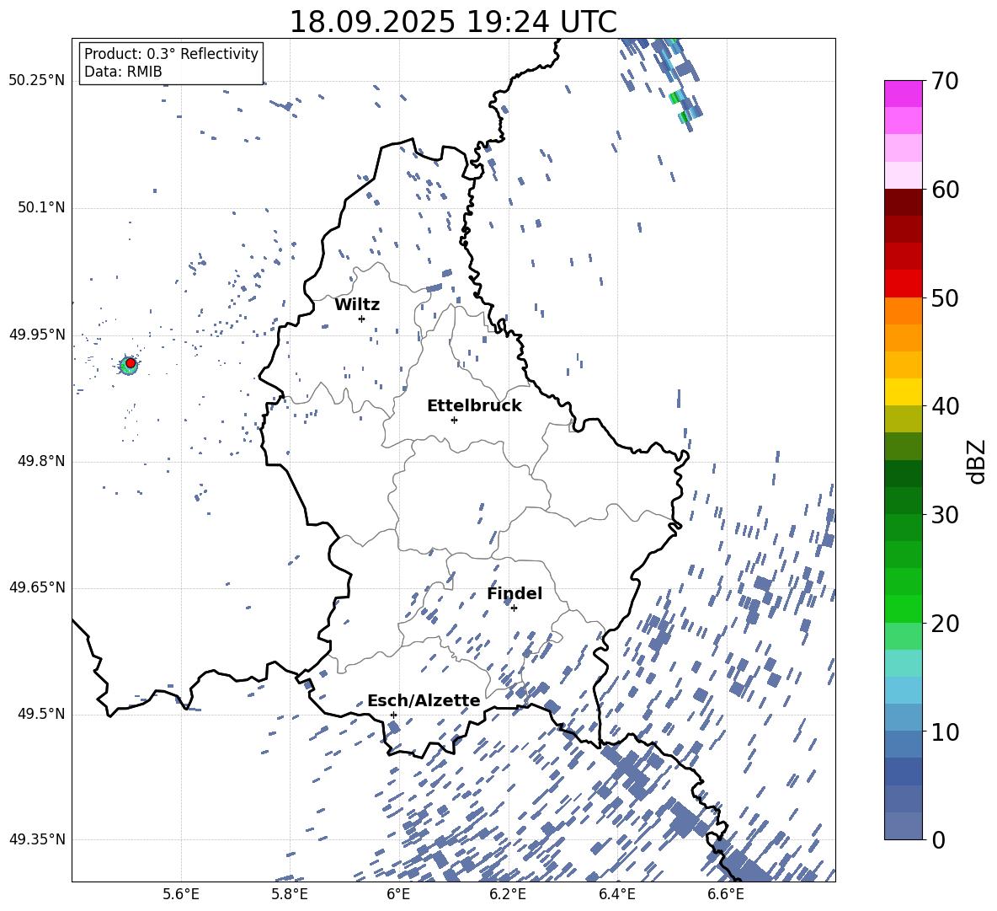Image resolution: width=997 pixels, height=911 pixels.
Task: Click the 49.5°N latitude label
Action: point(40,714)
